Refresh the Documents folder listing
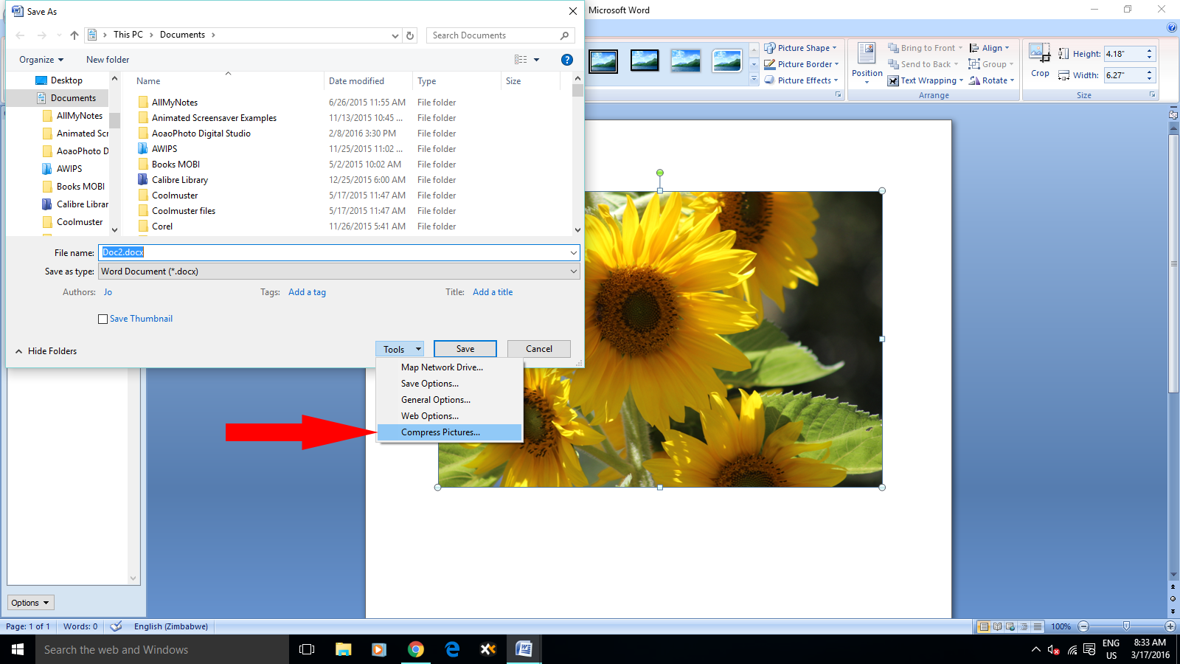The image size is (1180, 664). (x=410, y=35)
